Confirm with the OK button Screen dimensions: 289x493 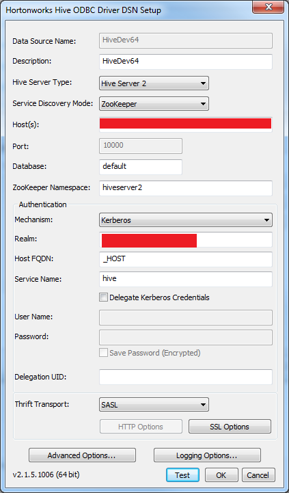[221, 475]
